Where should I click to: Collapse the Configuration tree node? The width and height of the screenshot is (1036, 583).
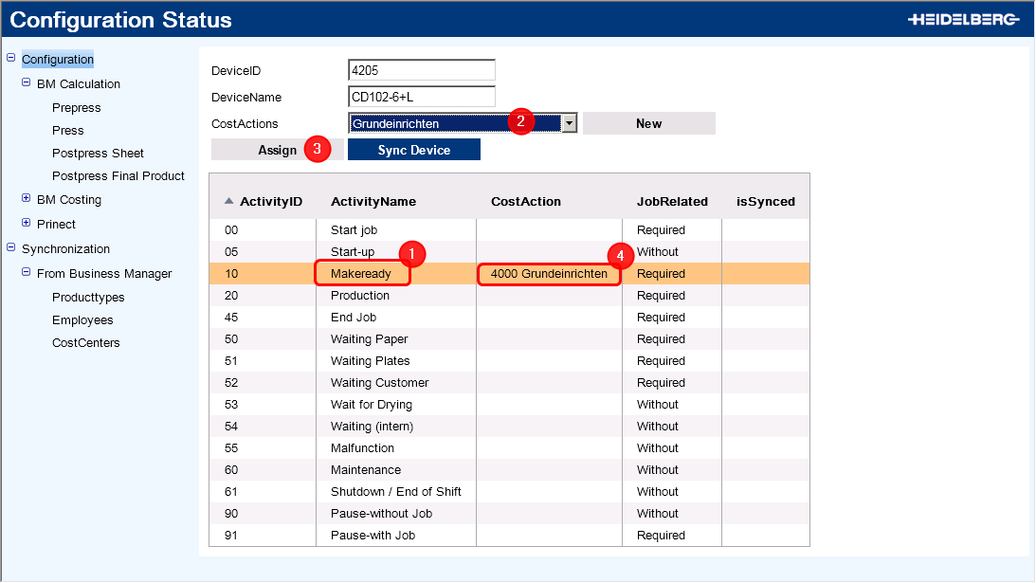click(x=10, y=59)
